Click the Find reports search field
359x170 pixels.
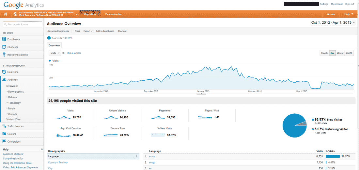pyautogui.click(x=23, y=24)
